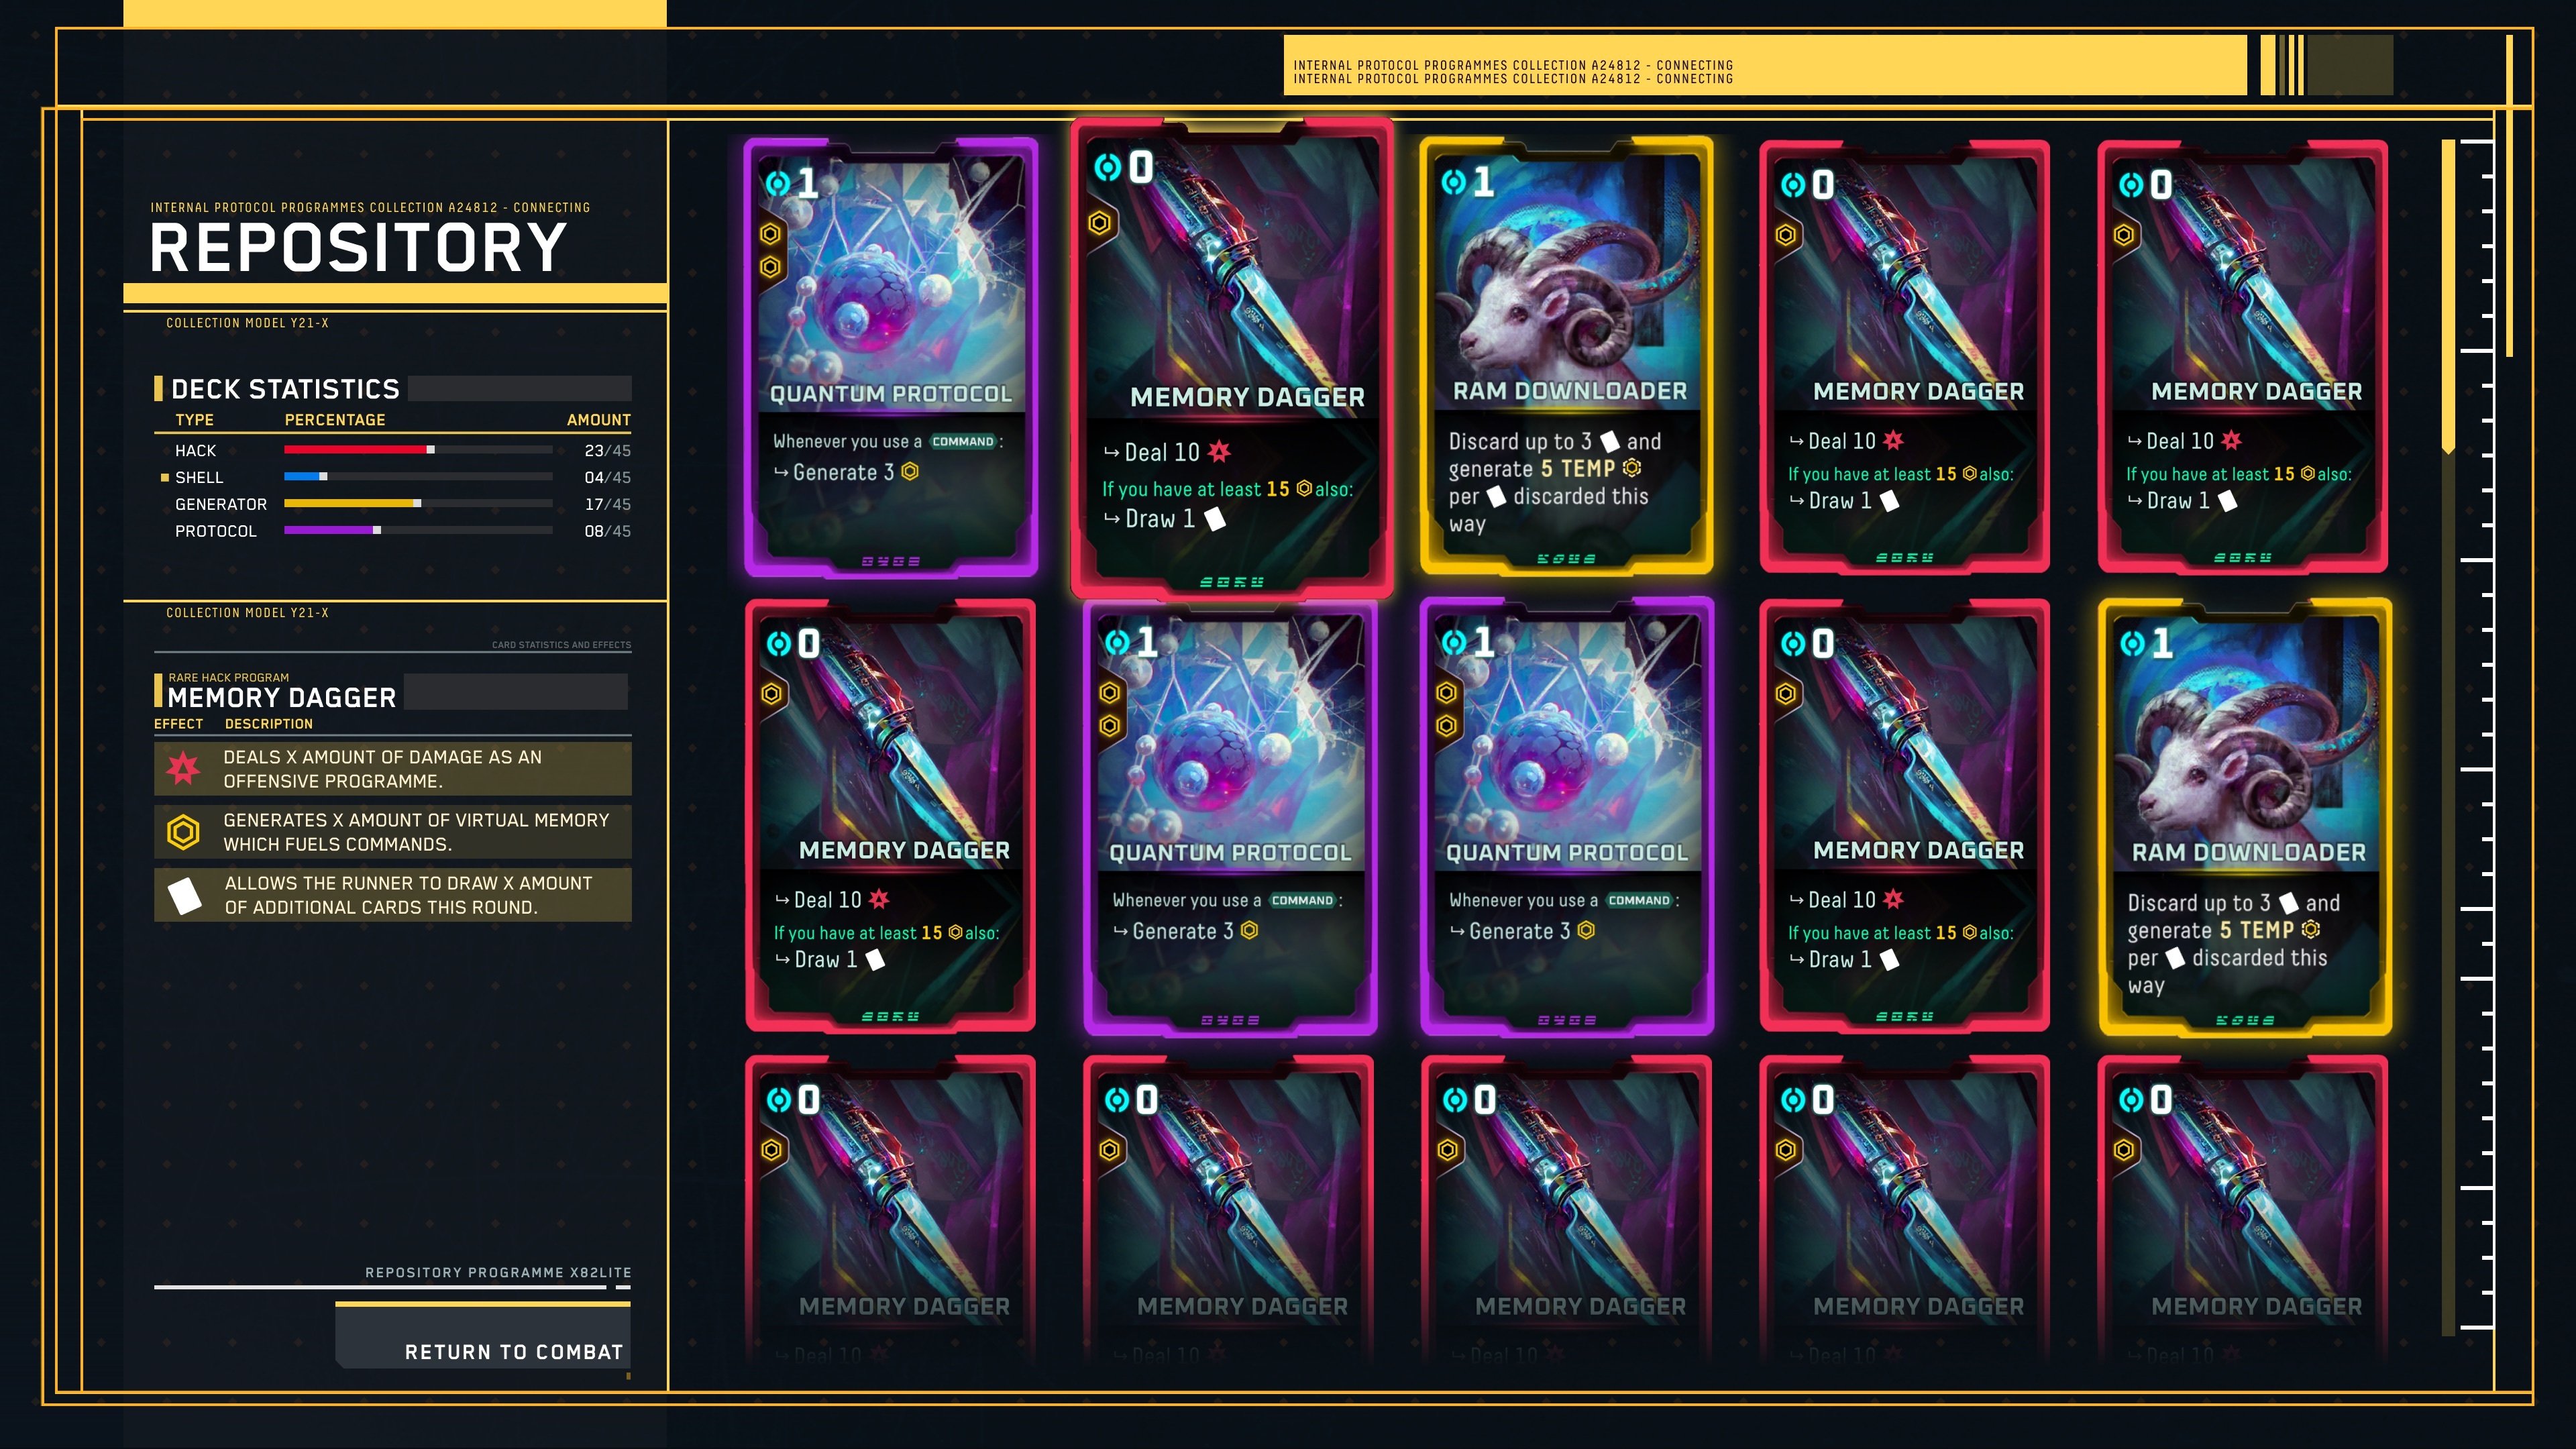Click the COMMAND tag on top Quantum Protocol

pos(963,441)
